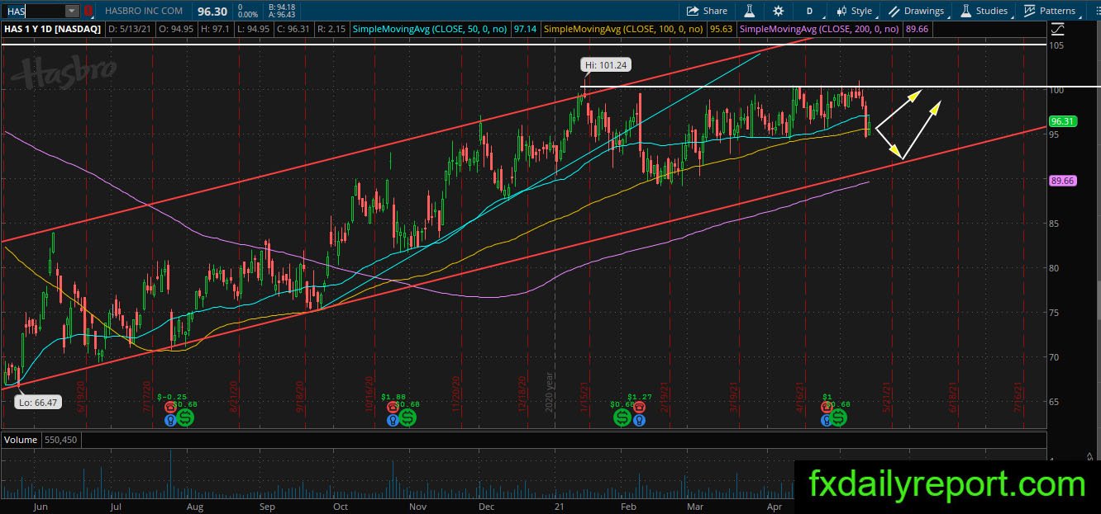Screen dimensions: 1101x514
Task: Click the April blue lightbulb event icon
Action: [825, 419]
